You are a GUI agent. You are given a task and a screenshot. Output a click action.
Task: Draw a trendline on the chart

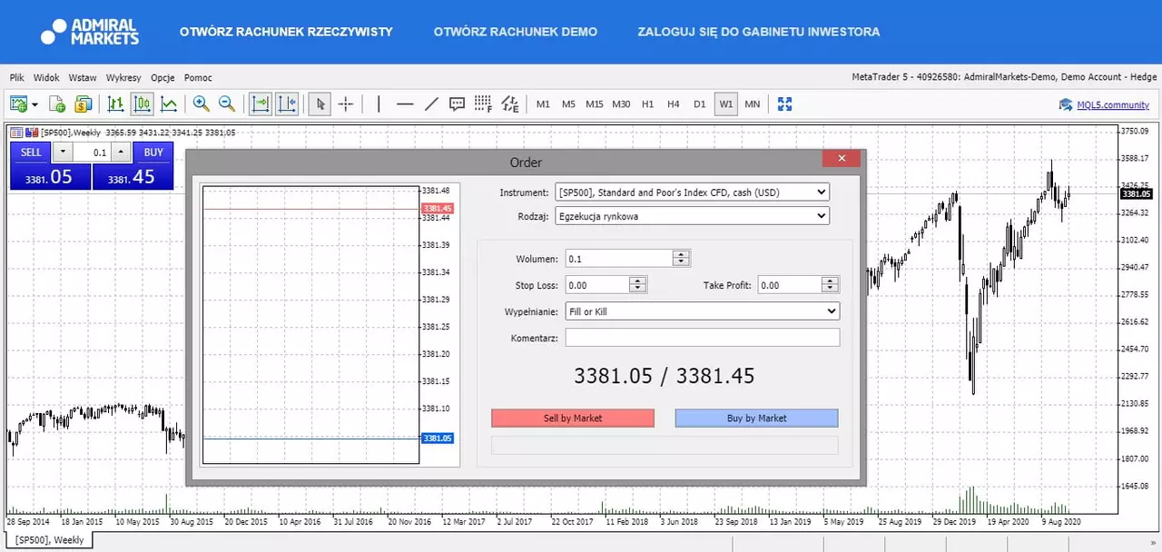[431, 104]
